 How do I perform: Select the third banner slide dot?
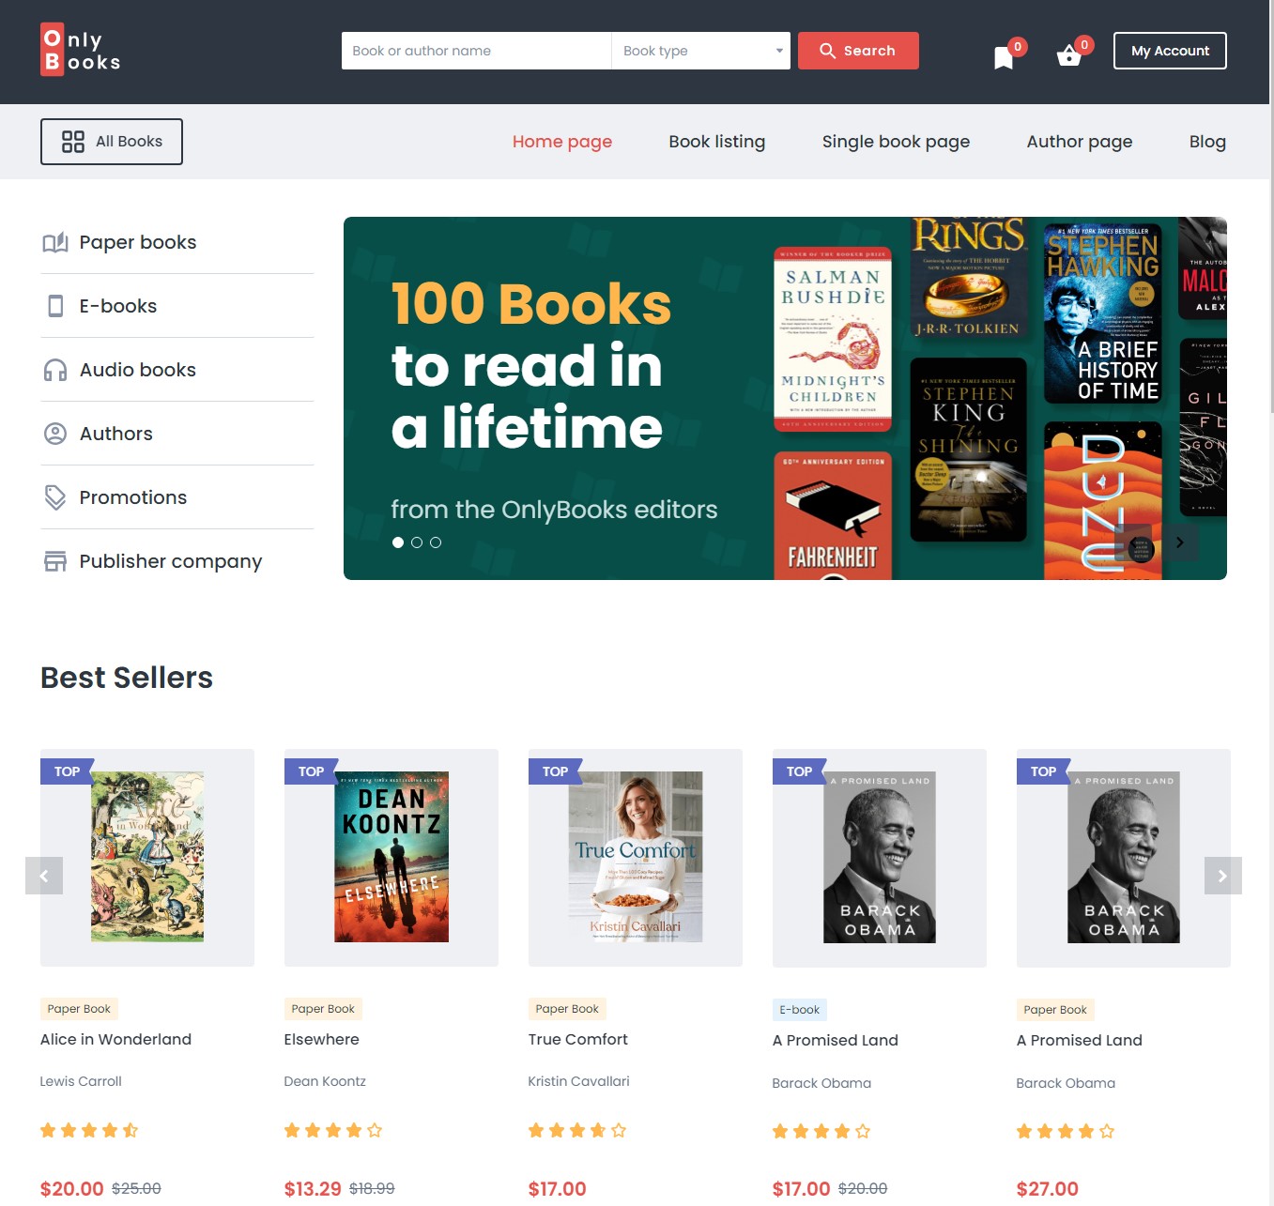[x=436, y=542]
